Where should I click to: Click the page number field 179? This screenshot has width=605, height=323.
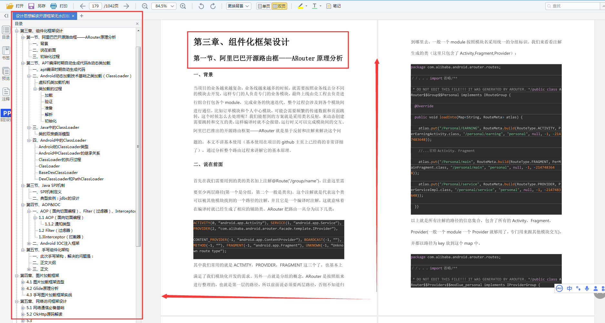(x=96, y=6)
